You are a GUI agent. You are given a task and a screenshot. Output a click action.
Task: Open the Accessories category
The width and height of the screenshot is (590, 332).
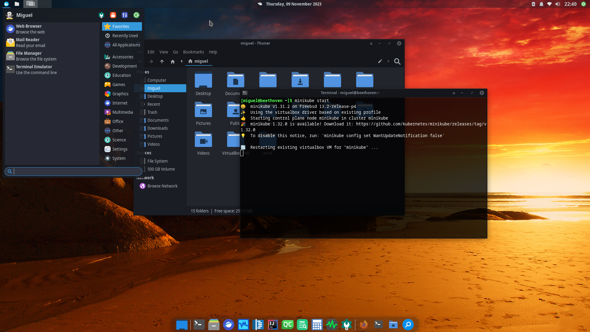click(122, 57)
